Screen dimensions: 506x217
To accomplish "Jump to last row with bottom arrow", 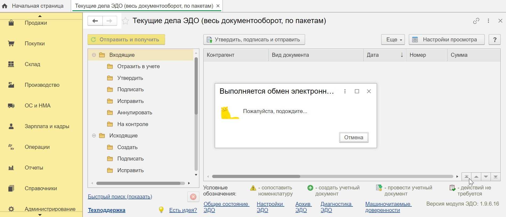I will [495, 177].
